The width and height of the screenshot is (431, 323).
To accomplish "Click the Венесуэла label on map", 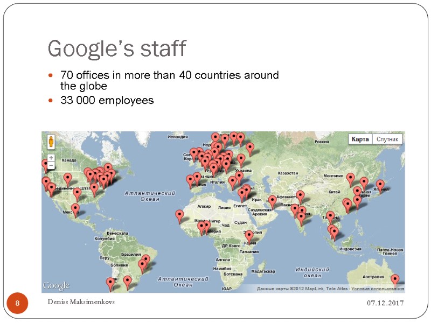I will [117, 233].
